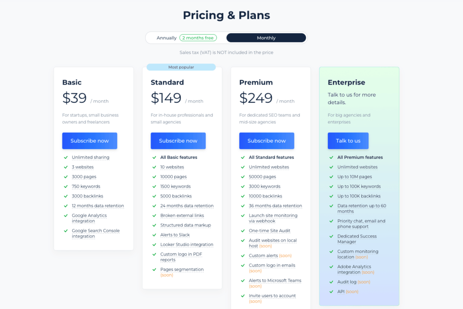The width and height of the screenshot is (463, 309).
Task: Click the checkmark beside 750 keywords
Action: click(x=66, y=186)
